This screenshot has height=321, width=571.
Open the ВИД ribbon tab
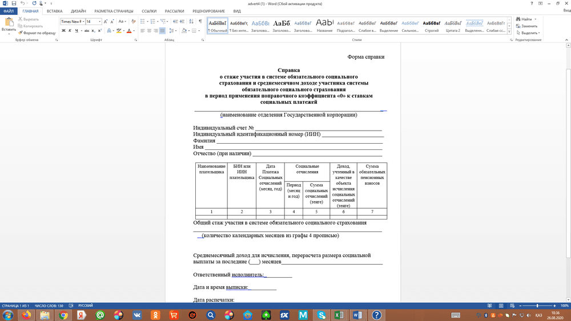click(237, 11)
